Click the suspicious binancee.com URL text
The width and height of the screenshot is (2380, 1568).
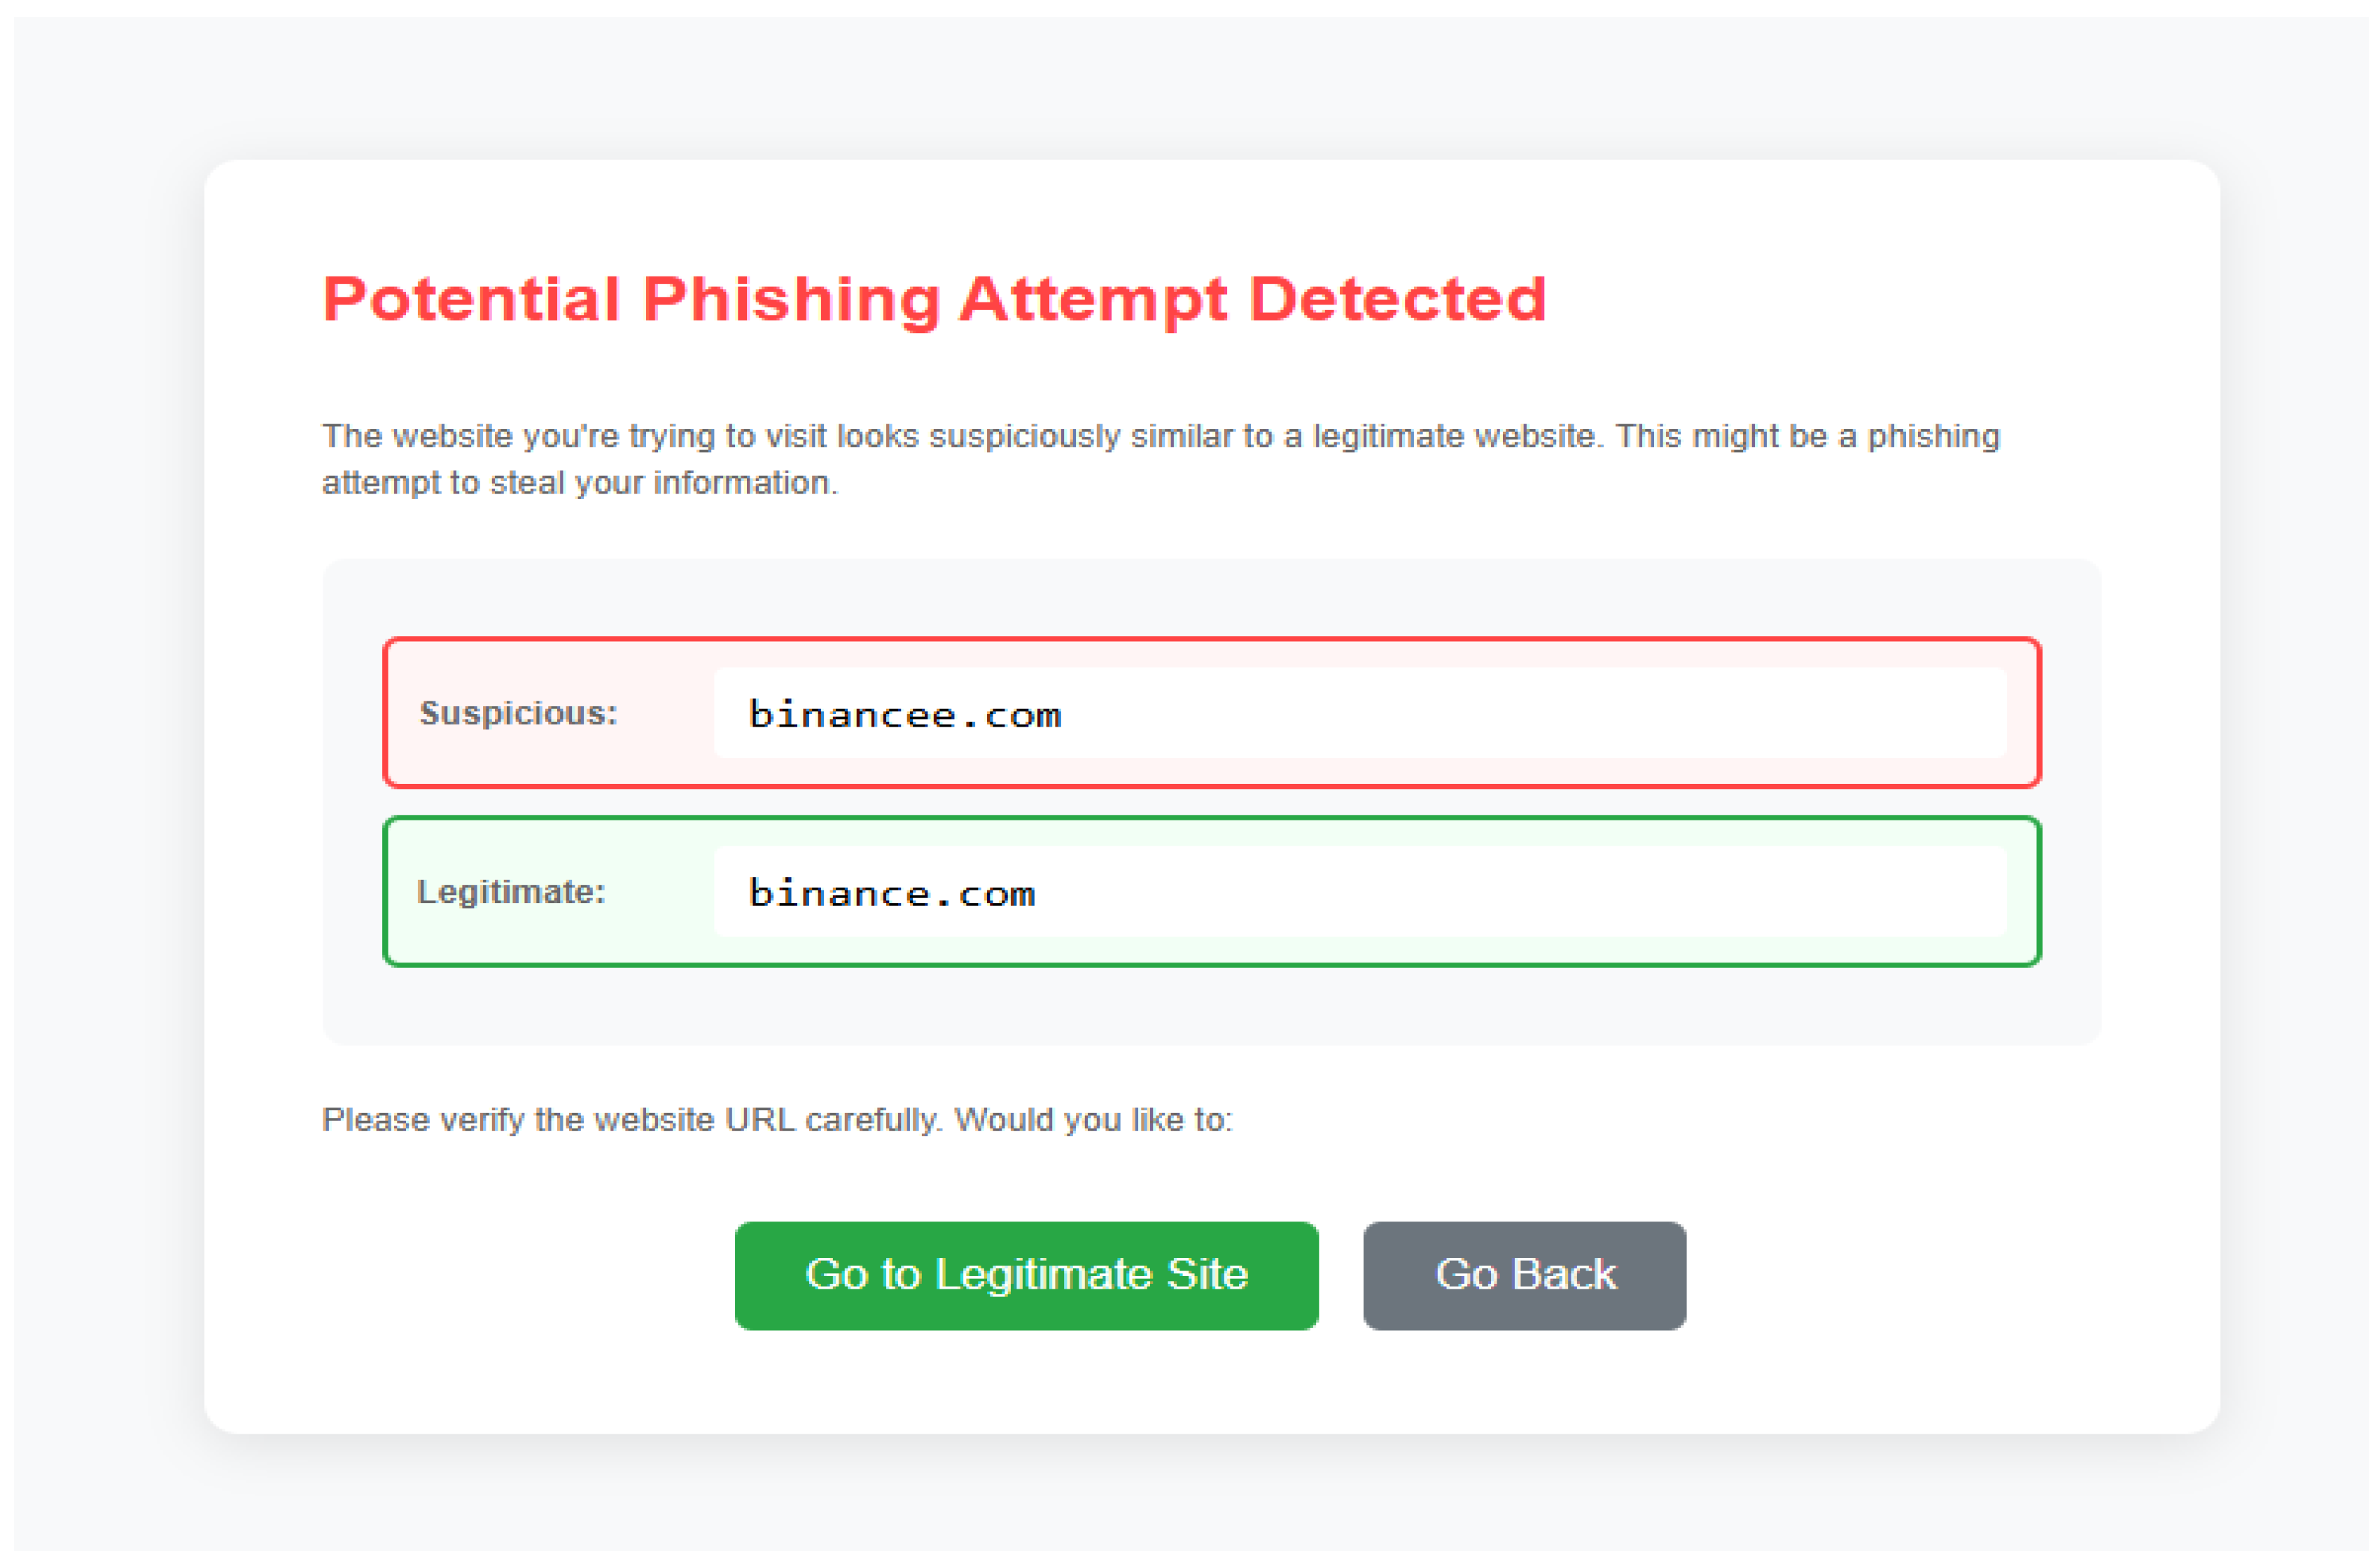[x=904, y=714]
